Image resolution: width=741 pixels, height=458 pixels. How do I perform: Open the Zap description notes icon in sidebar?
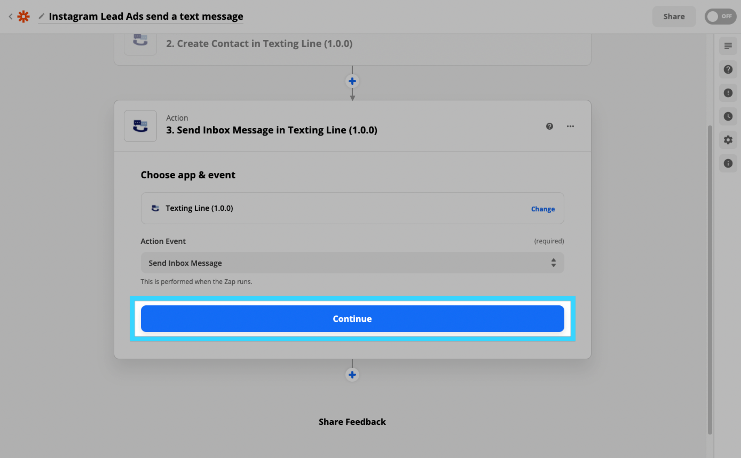728,46
